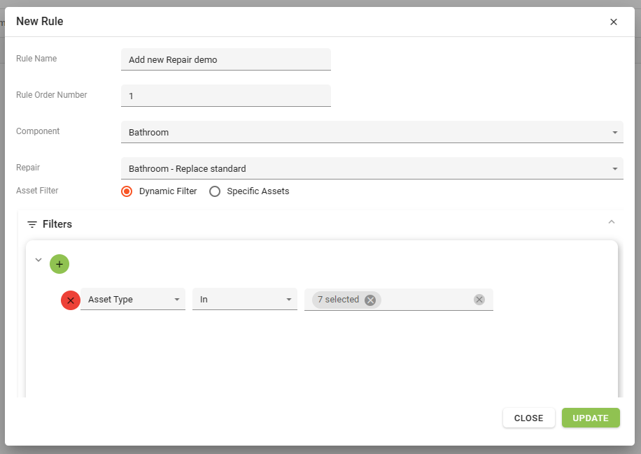Click the Filters section header title

[57, 224]
